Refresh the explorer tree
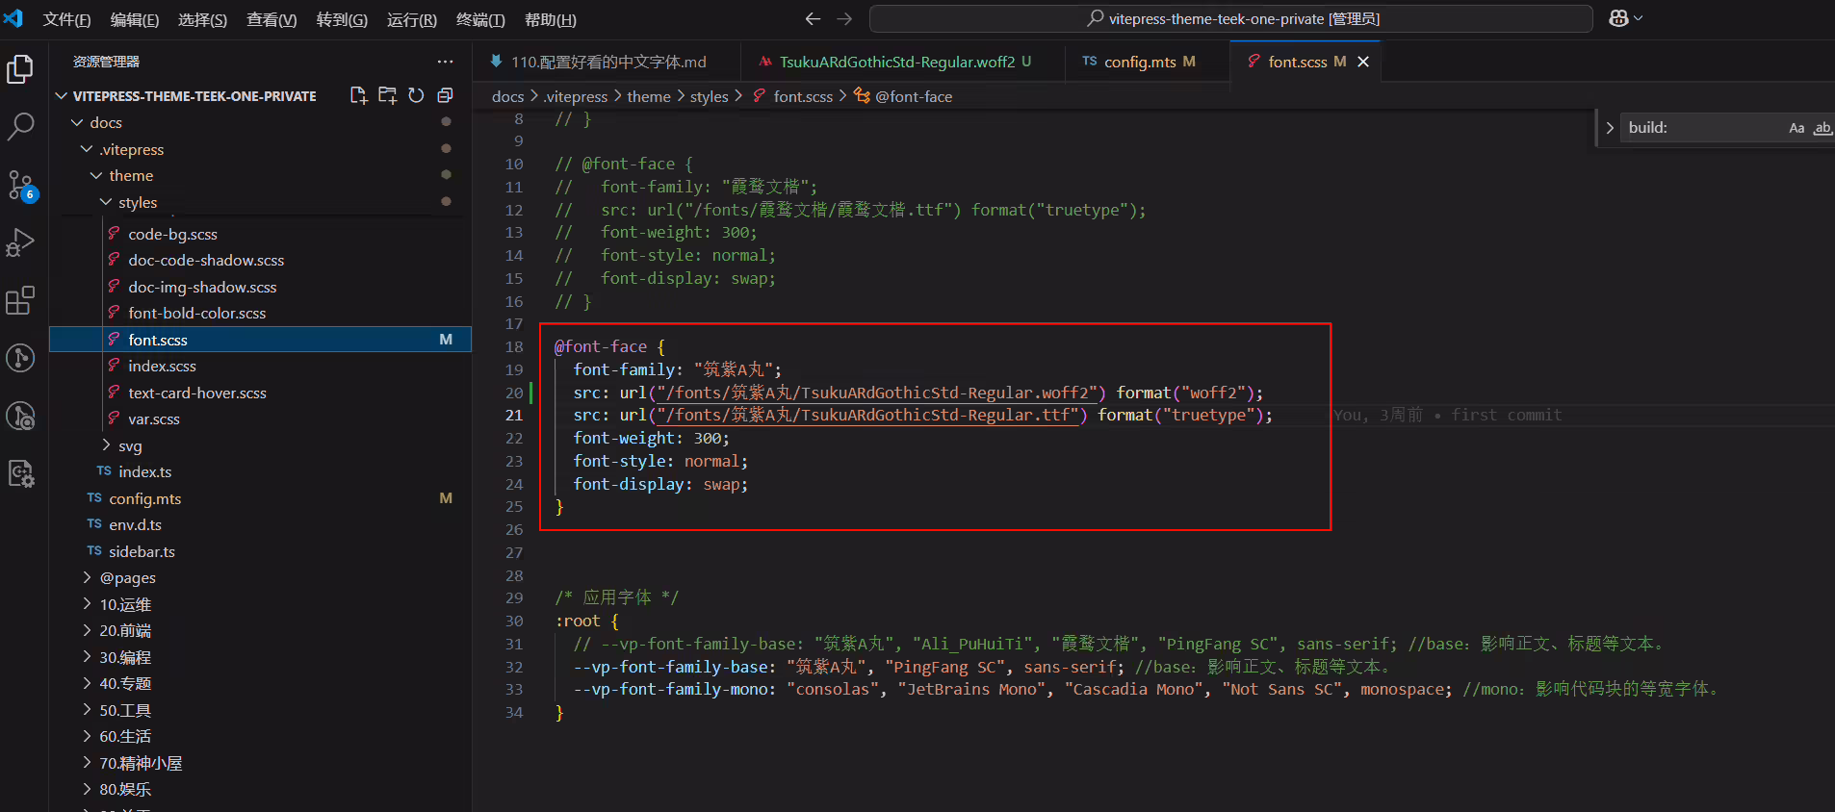Viewport: 1835px width, 812px height. [416, 95]
